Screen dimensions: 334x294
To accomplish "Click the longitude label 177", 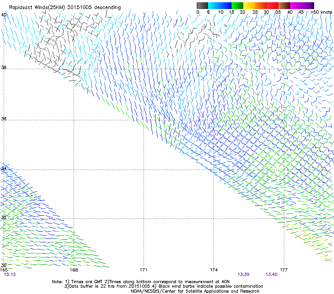I will click(x=283, y=270).
